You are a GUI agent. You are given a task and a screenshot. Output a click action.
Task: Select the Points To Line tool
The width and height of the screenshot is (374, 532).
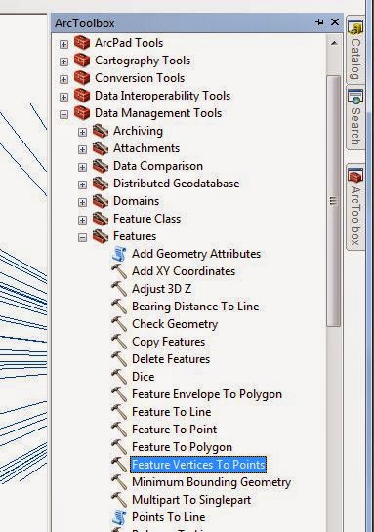[169, 517]
